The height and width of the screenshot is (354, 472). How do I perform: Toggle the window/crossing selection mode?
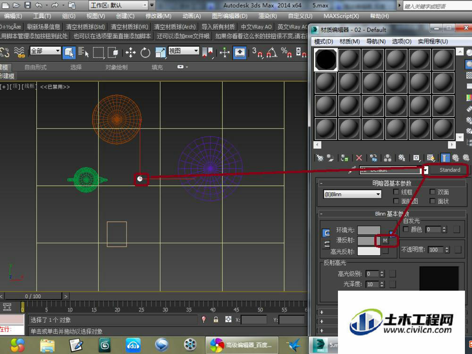tap(113, 52)
